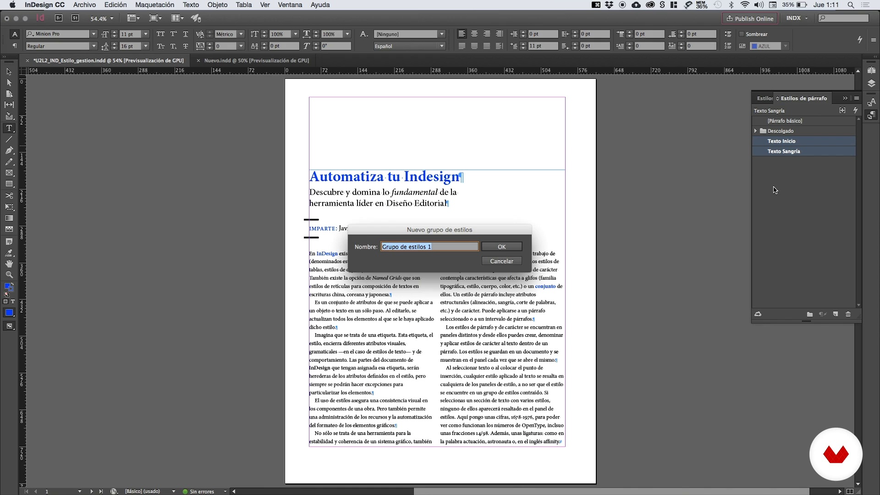
Task: Create new paragraph style icon
Action: 836,314
